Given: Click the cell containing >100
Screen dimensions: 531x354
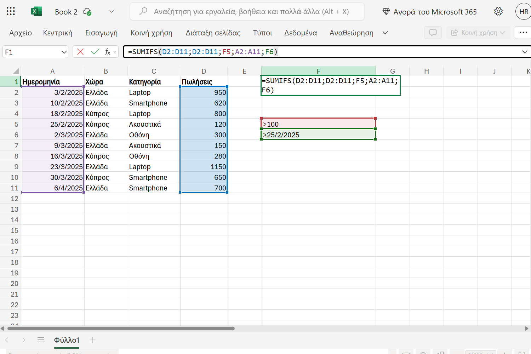Looking at the screenshot, I should click(x=318, y=124).
